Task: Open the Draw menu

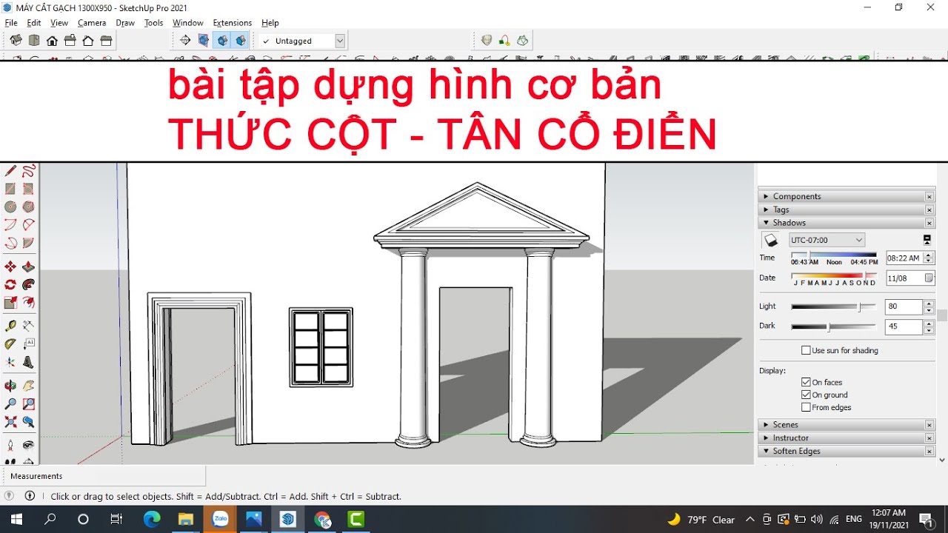Action: [125, 23]
